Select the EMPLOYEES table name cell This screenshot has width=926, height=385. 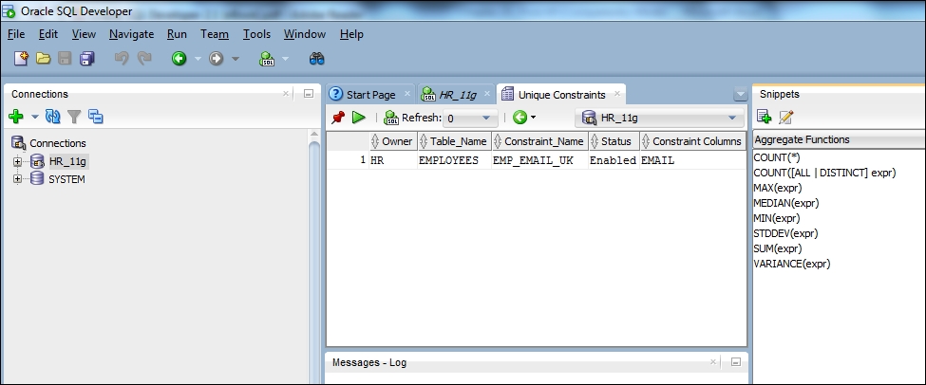click(x=454, y=160)
